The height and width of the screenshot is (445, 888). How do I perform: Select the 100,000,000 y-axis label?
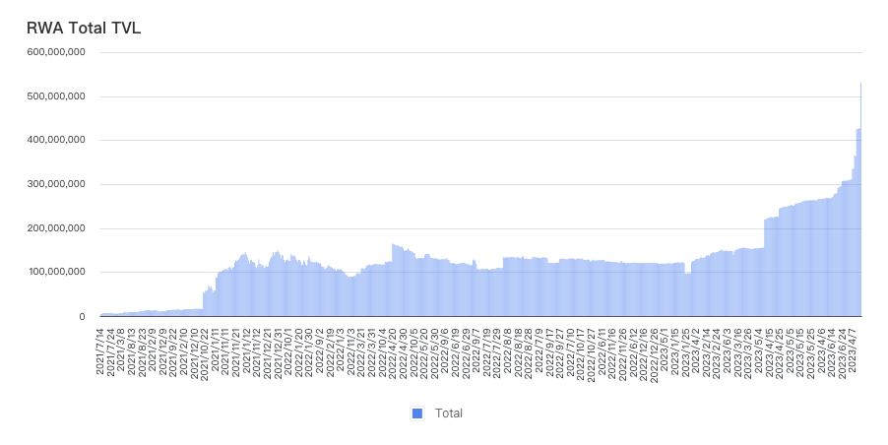click(57, 272)
